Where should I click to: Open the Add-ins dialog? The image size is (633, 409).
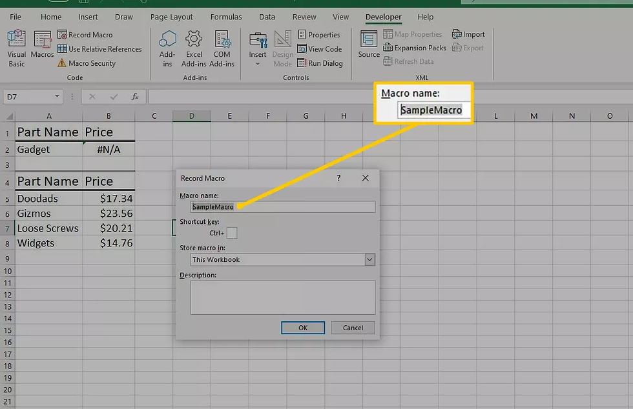167,48
